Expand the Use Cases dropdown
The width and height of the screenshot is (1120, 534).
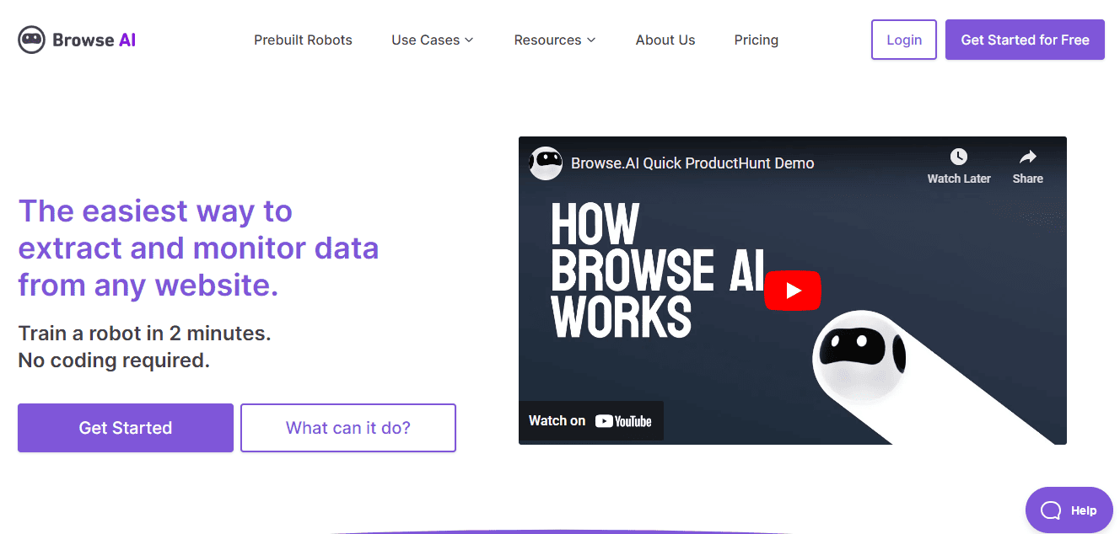433,40
